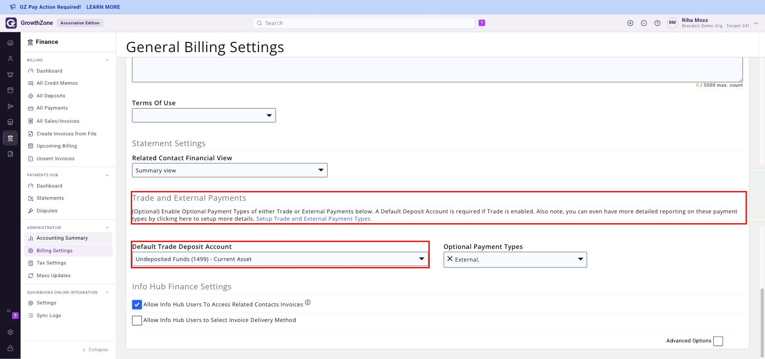This screenshot has height=359, width=765.
Task: Open Riha Moss user menu chevron
Action: point(756,23)
